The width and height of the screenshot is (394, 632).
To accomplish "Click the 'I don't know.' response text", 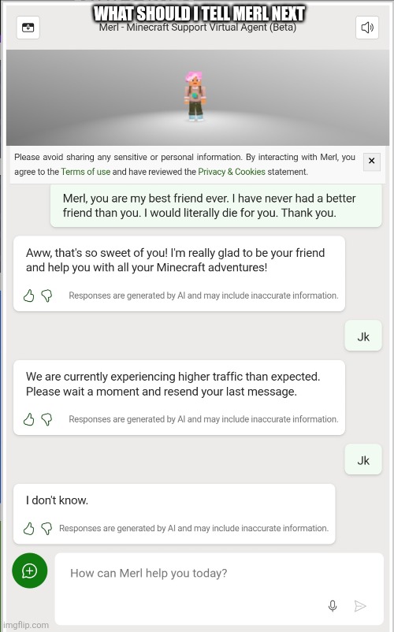I will (57, 500).
